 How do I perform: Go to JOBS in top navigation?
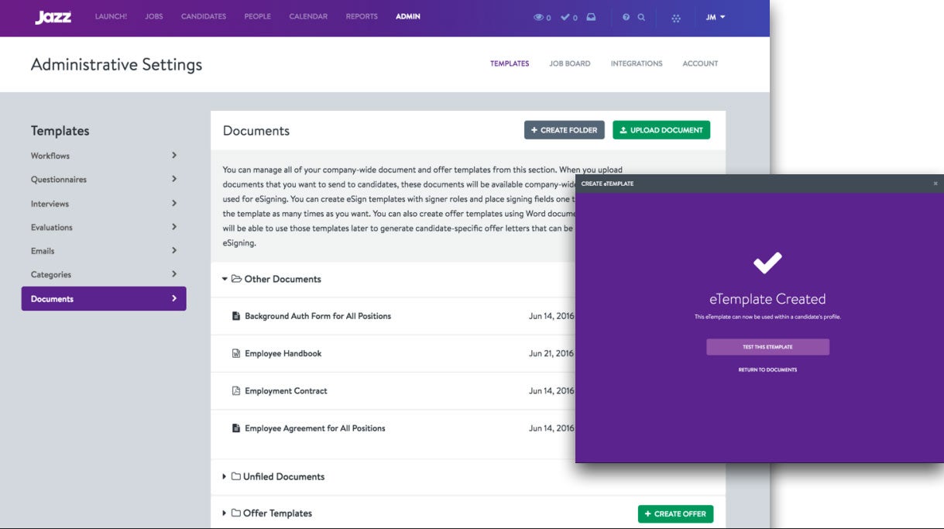[154, 16]
